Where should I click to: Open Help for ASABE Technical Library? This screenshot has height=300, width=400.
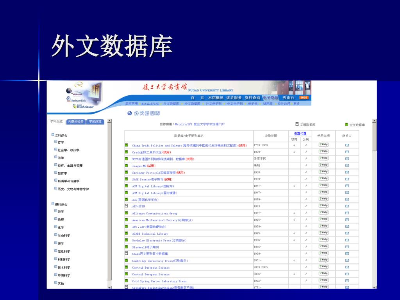click(323, 233)
